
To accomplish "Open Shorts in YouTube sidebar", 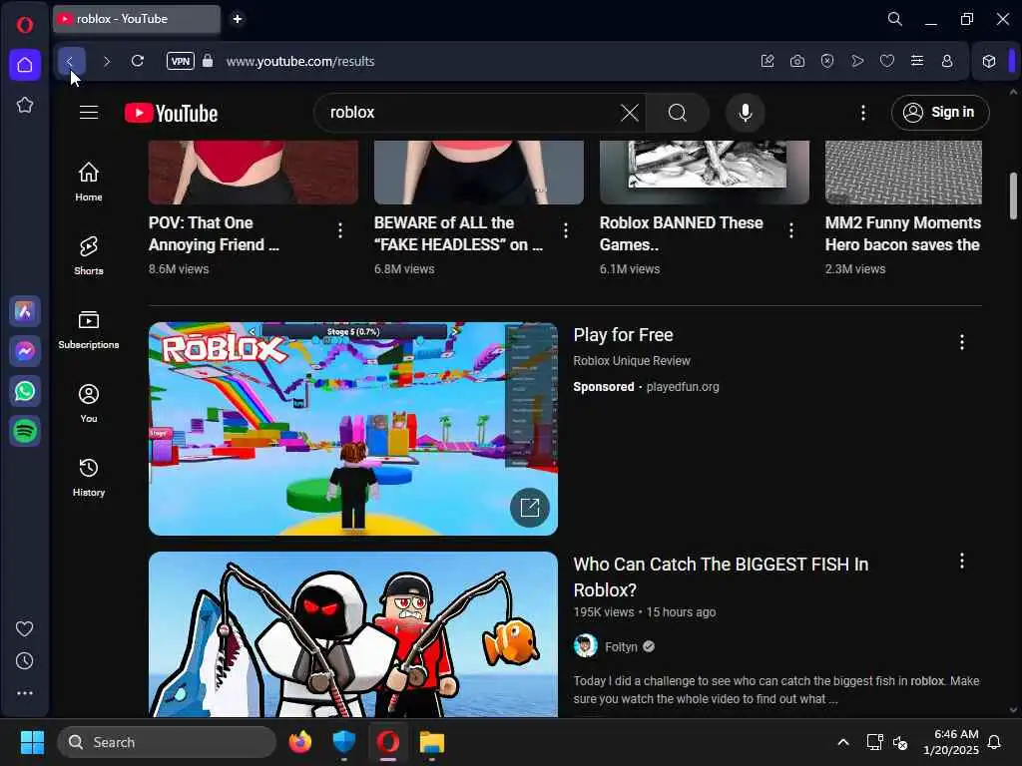I will (89, 255).
